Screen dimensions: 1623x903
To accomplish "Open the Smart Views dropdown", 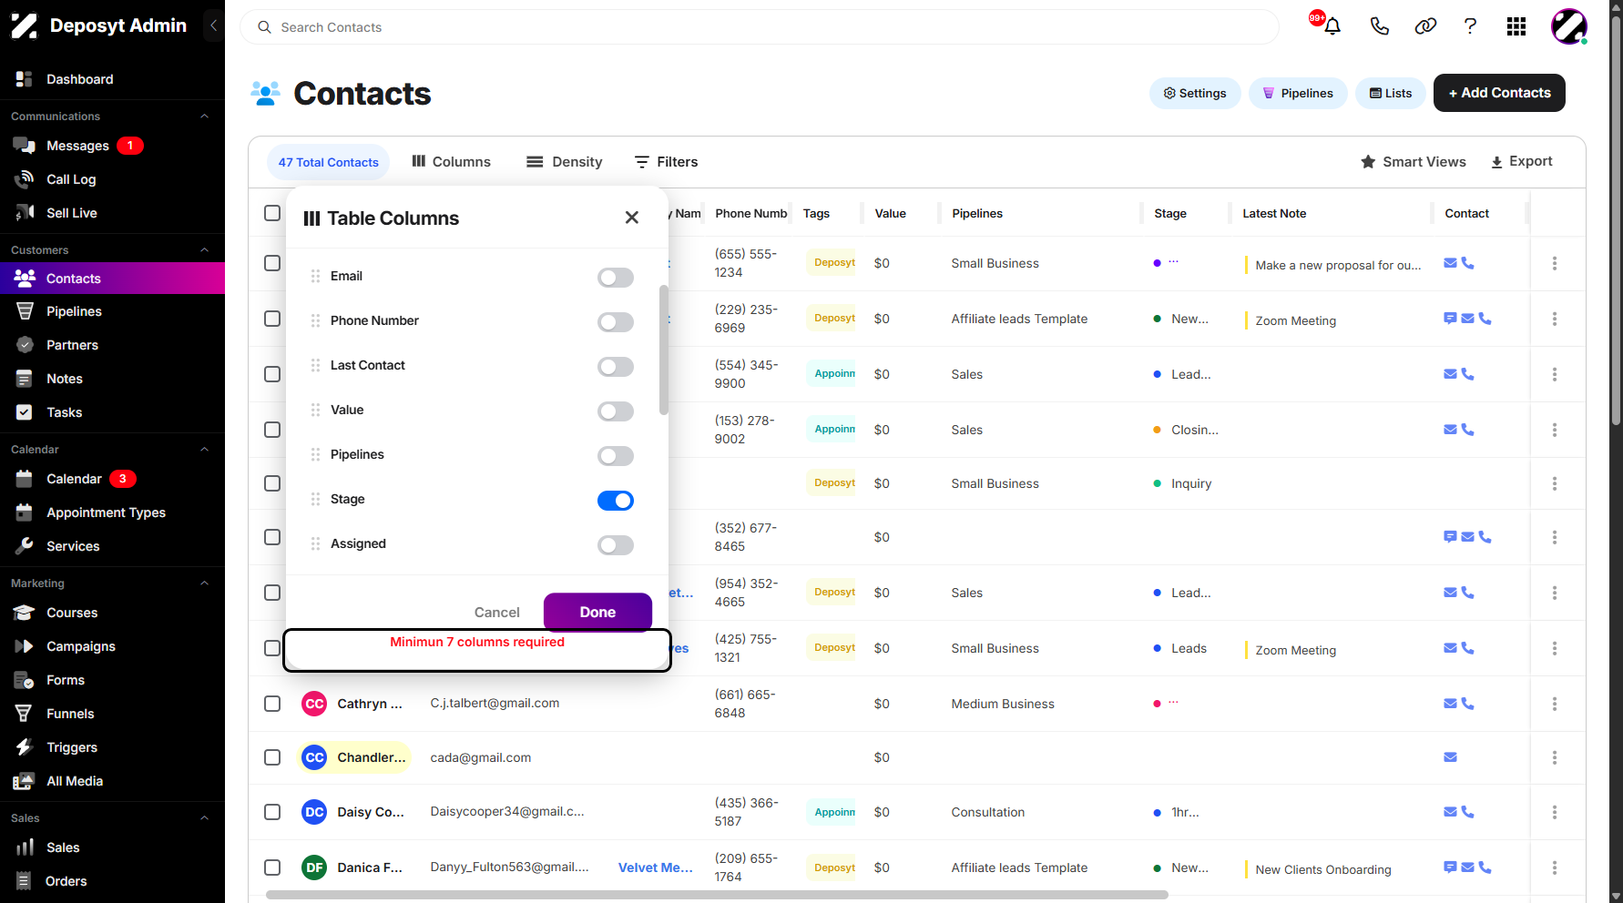I will (1414, 162).
